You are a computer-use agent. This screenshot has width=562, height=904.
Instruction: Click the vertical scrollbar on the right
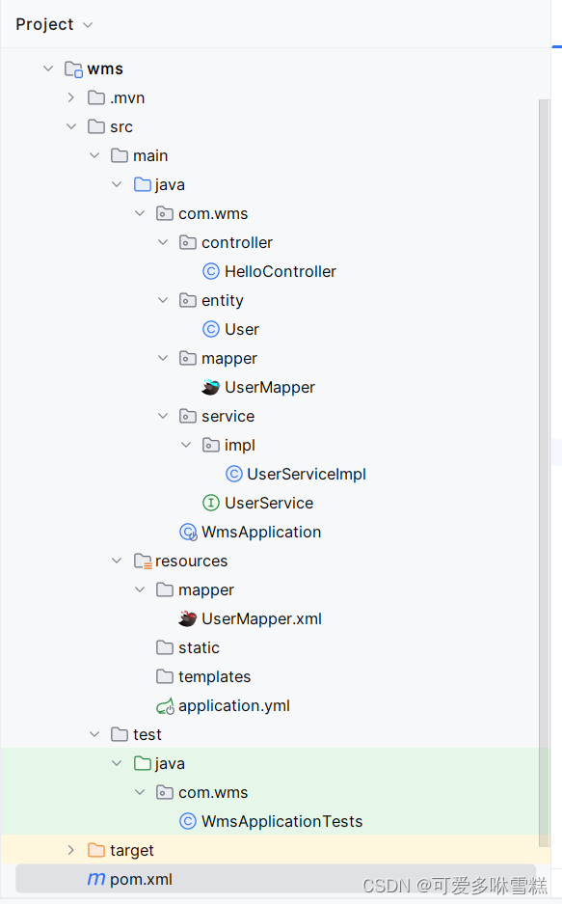coord(546,386)
